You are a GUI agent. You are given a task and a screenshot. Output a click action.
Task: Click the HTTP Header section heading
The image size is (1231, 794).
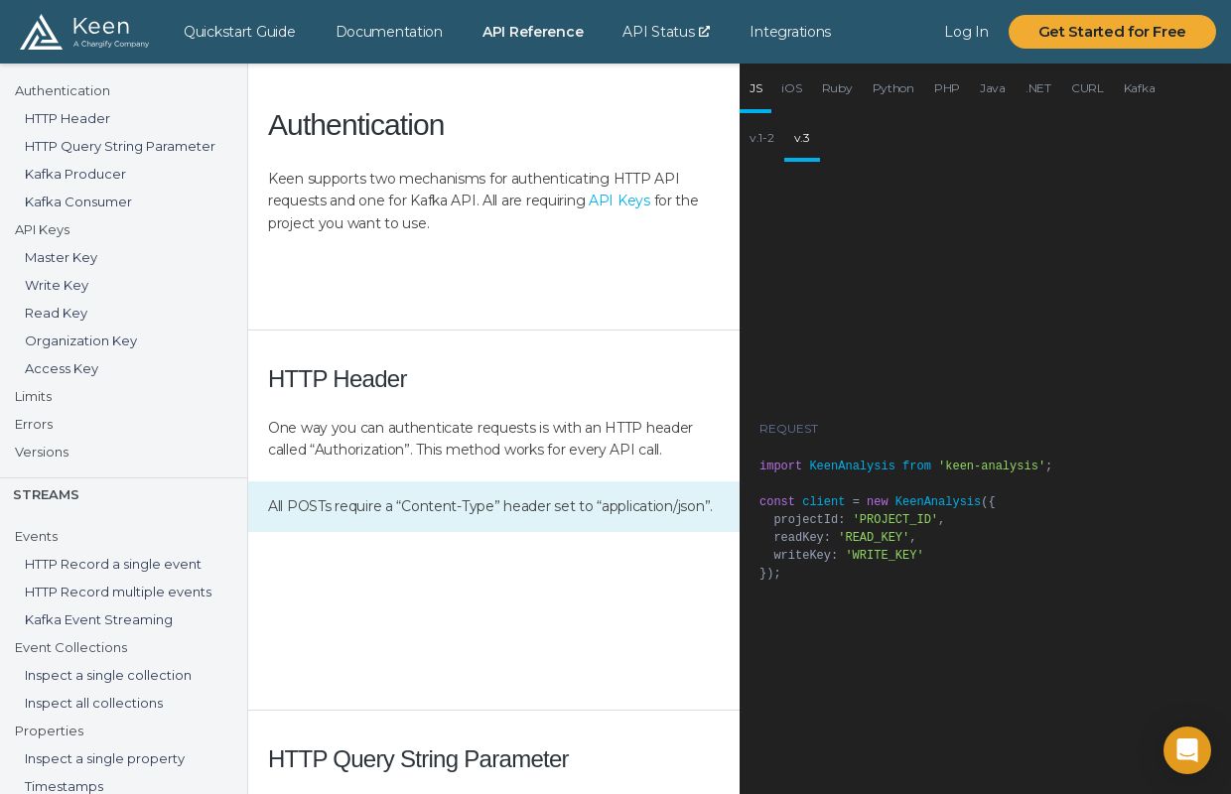[338, 379]
